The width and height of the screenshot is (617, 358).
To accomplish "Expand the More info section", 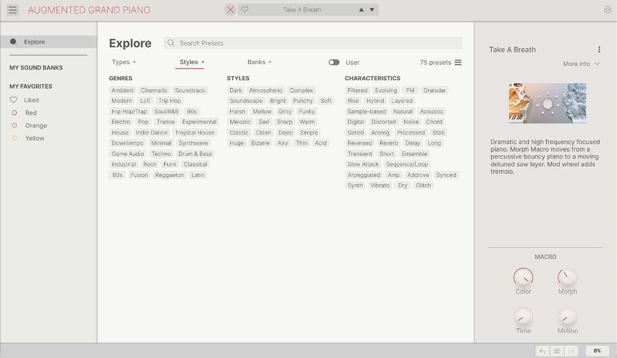I will 581,64.
